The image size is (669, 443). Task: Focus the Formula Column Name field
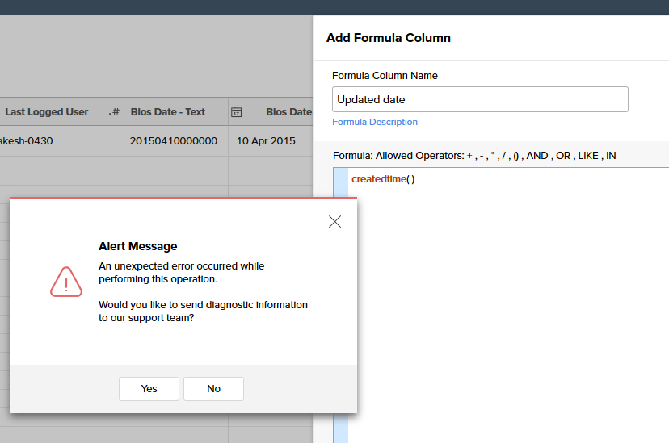click(x=480, y=99)
